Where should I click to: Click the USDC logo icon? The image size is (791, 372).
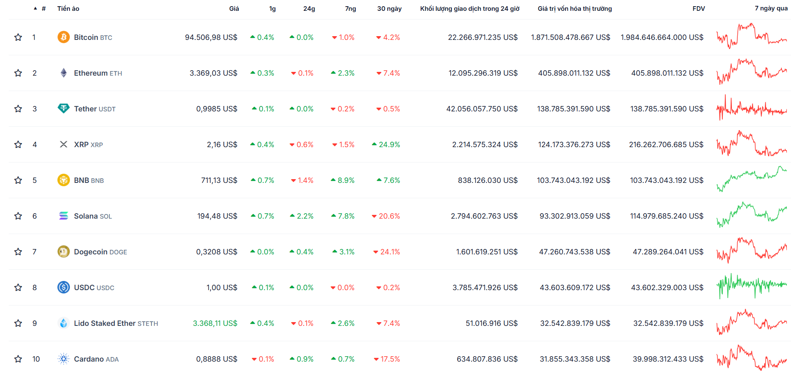[64, 288]
